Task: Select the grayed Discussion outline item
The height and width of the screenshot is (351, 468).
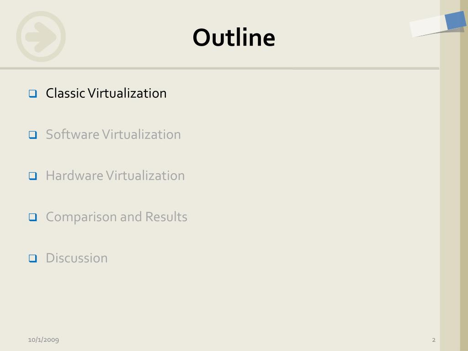Action: [77, 258]
